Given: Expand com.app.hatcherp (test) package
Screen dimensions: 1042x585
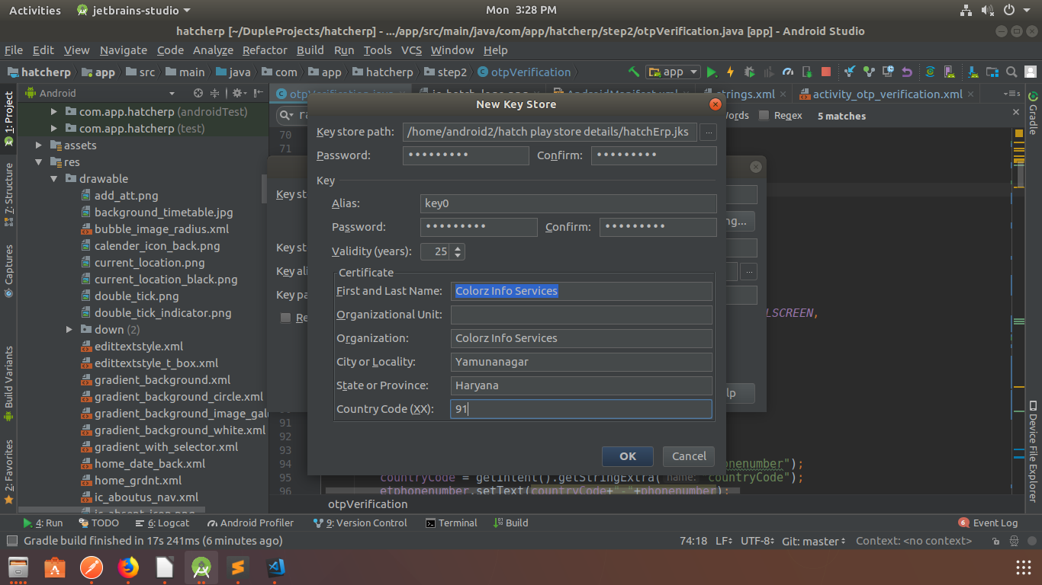Looking at the screenshot, I should pyautogui.click(x=54, y=129).
